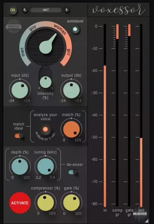Toggle the de-esser switch
This screenshot has width=154, height=224.
[x=73, y=172]
